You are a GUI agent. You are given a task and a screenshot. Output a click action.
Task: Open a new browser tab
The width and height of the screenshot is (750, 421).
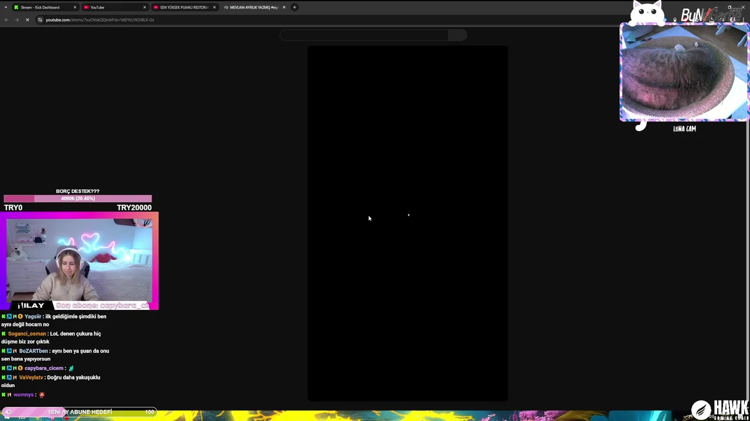coord(294,7)
